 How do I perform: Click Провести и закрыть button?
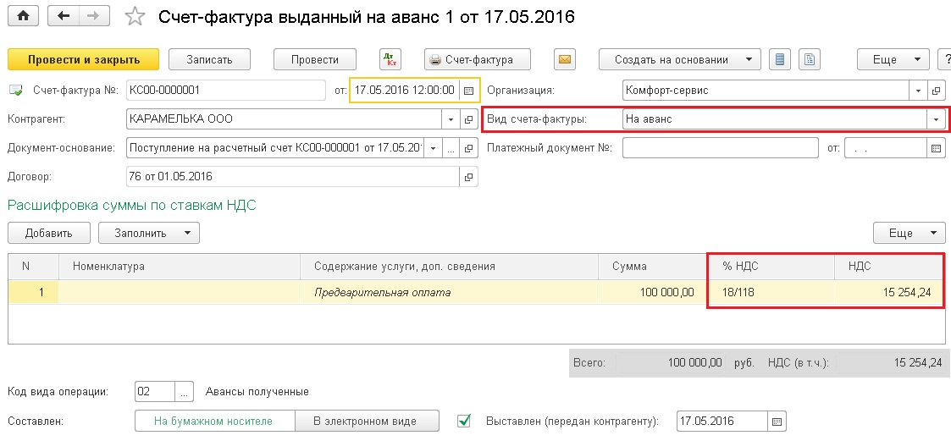point(84,59)
